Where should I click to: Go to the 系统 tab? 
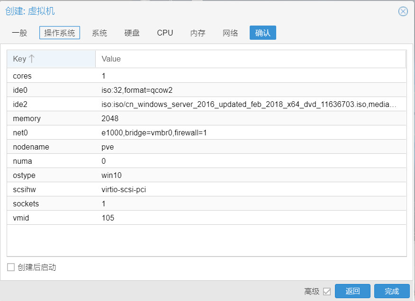(x=99, y=33)
